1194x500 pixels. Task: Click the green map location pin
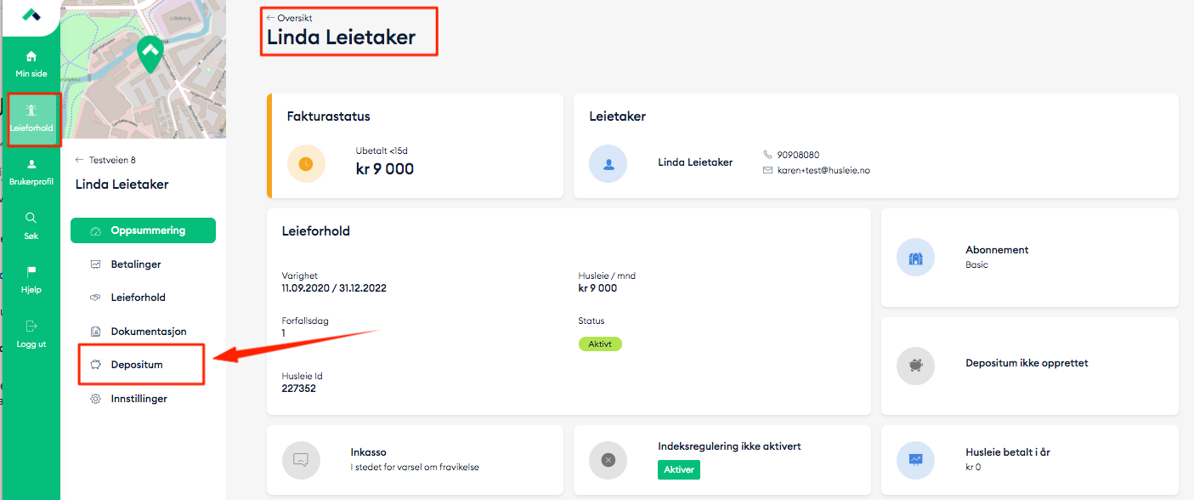(150, 54)
